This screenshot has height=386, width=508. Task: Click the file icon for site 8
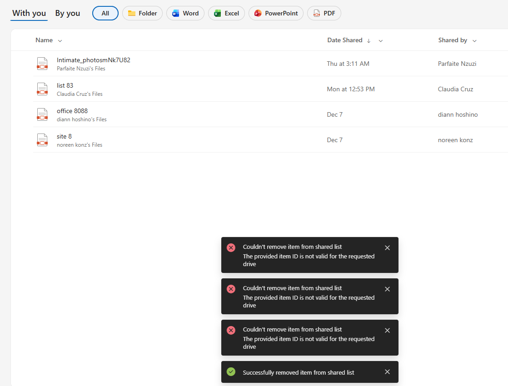42,140
